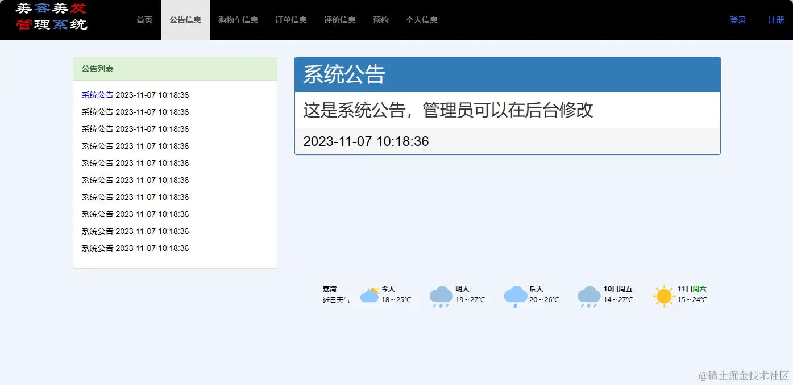Click the large 系统公告 title banner

508,74
